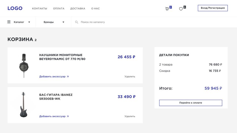Open the favorites heart icon
The height and width of the screenshot is (133, 237).
pos(181,9)
